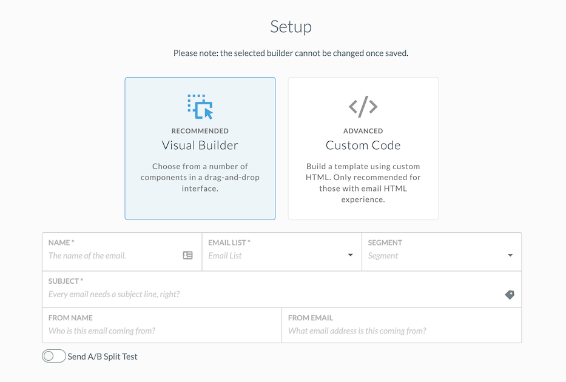
Task: Click the Segment dropdown arrow
Action: click(x=510, y=255)
